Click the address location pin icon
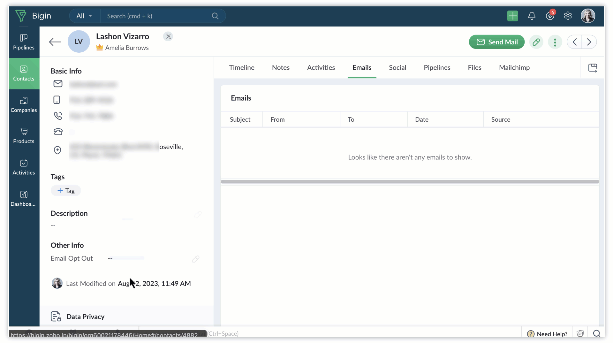 tap(57, 150)
